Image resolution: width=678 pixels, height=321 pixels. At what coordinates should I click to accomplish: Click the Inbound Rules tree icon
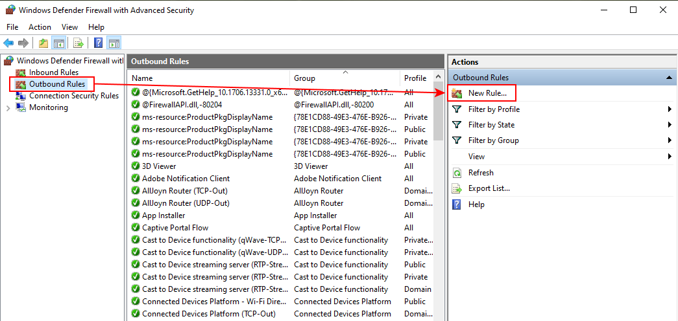(21, 72)
